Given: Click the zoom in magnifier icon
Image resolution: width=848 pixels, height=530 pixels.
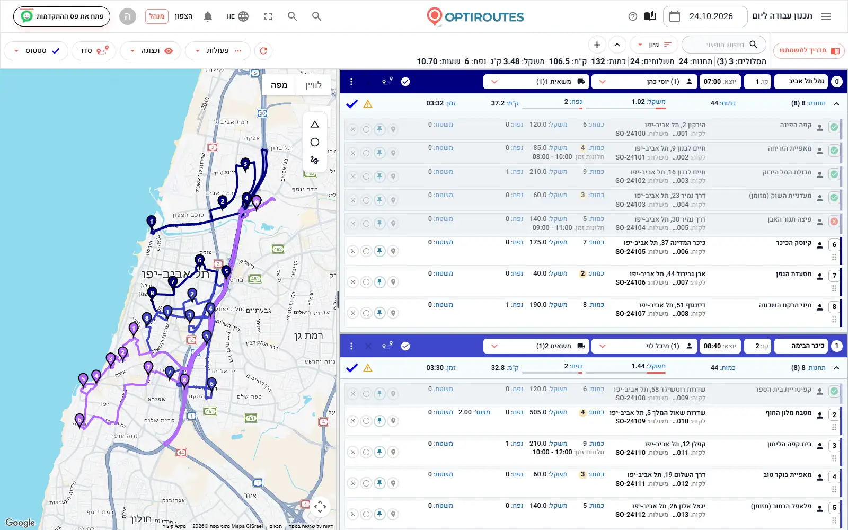Looking at the screenshot, I should coord(292,16).
